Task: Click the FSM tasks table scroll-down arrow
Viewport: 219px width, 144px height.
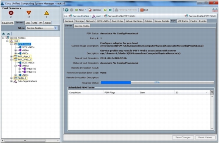Action: pyautogui.click(x=212, y=129)
